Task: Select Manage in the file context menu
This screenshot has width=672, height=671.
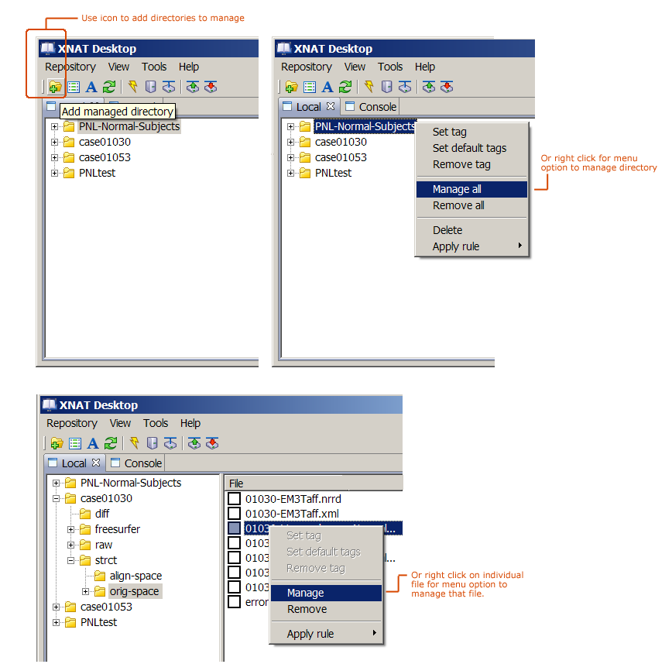Action: (x=305, y=593)
